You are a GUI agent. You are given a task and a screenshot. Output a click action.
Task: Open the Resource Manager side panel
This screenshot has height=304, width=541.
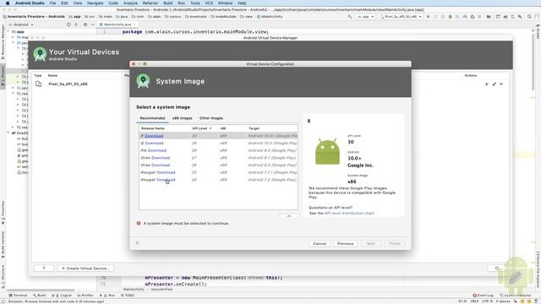(x=3, y=41)
